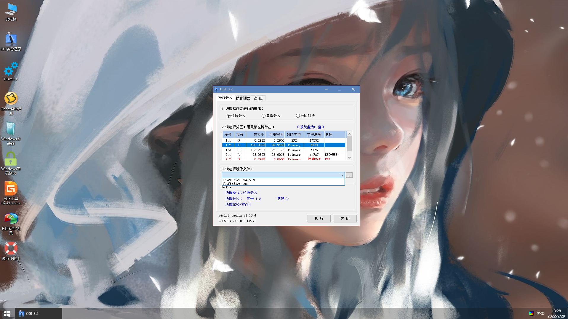Select the 还原分区 radio button
This screenshot has width=568, height=319.
(x=228, y=116)
